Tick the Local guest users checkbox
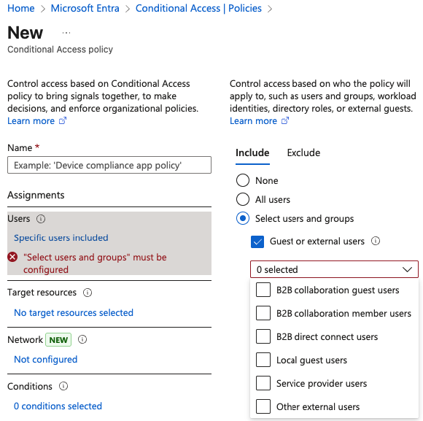The height and width of the screenshot is (421, 423). (263, 360)
